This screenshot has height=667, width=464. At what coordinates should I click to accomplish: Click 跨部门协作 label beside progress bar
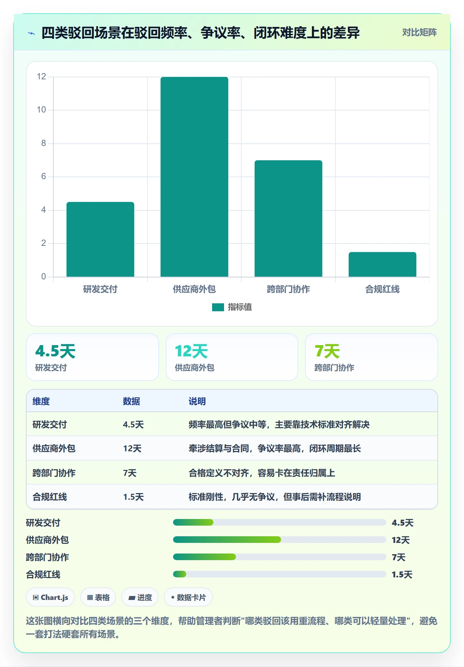pos(47,557)
